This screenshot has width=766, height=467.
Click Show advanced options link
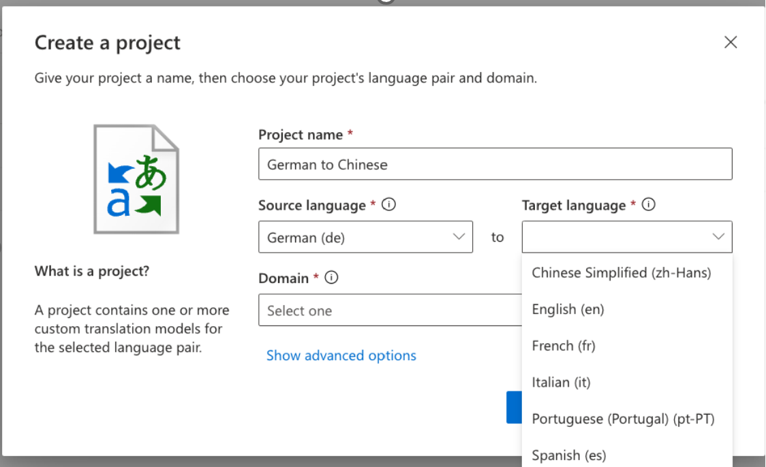click(341, 355)
